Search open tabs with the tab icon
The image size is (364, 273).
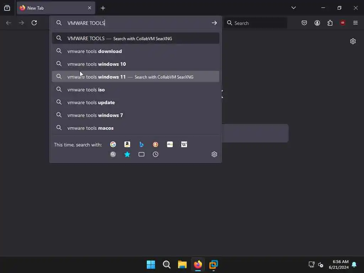[x=141, y=154]
